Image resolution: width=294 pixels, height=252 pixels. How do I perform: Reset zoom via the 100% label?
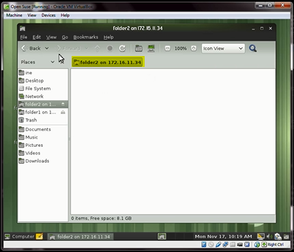tap(181, 48)
